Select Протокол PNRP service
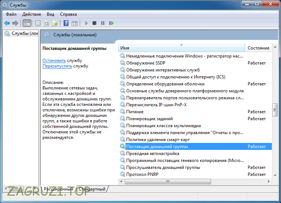The width and height of the screenshot is (281, 203). 142,174
